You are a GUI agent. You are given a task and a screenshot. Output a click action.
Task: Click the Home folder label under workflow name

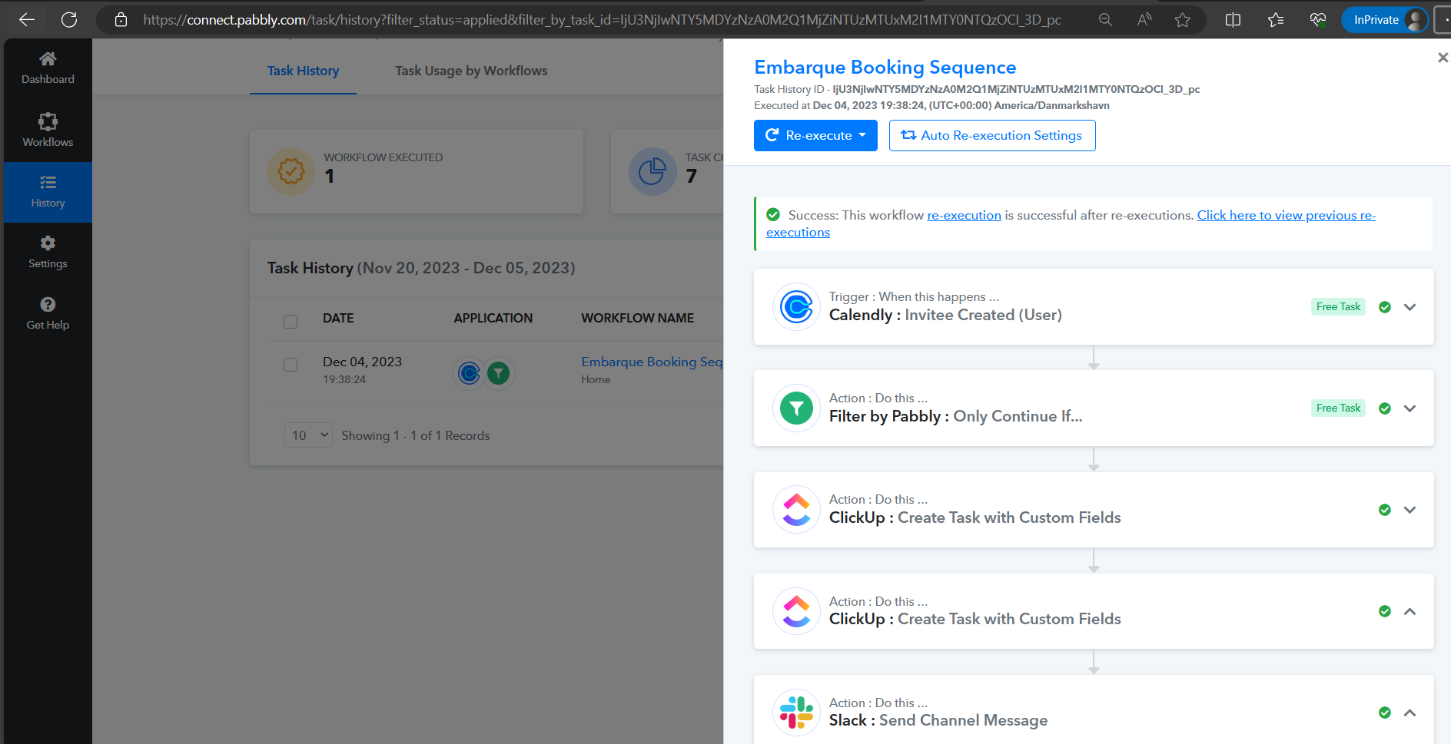tap(596, 379)
